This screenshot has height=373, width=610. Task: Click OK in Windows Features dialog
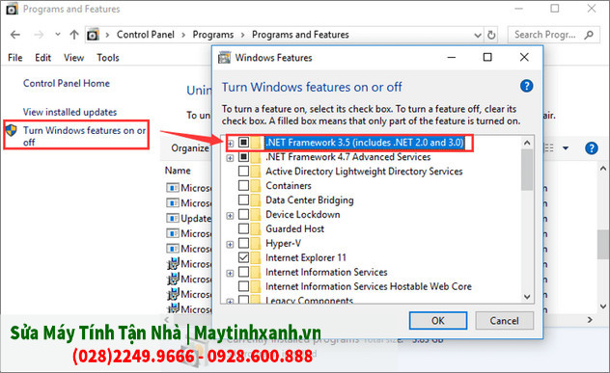pos(438,321)
